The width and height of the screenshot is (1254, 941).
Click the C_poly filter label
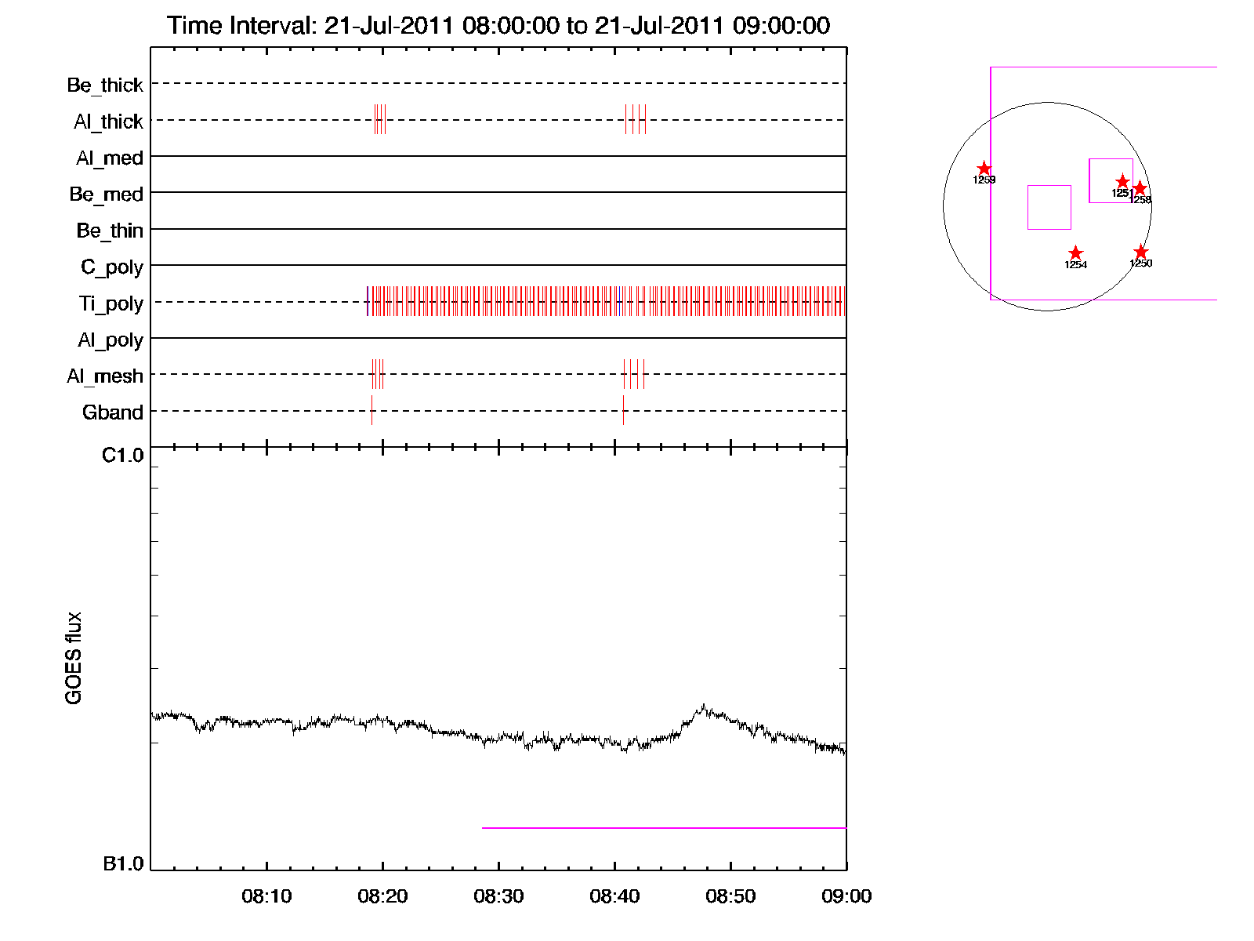(x=112, y=267)
